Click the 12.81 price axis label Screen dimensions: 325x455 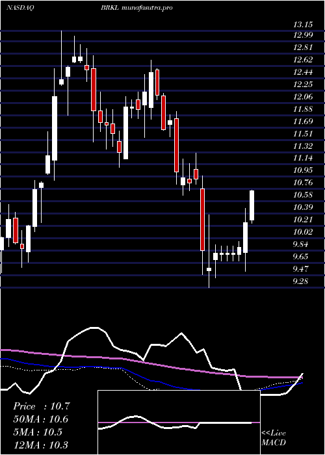(303, 47)
